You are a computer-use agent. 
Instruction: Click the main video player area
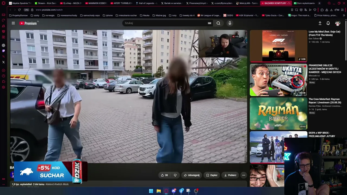[x=128, y=96]
